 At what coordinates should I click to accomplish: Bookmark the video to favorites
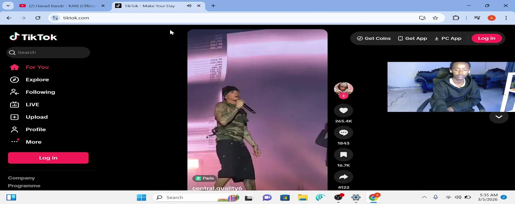344,155
